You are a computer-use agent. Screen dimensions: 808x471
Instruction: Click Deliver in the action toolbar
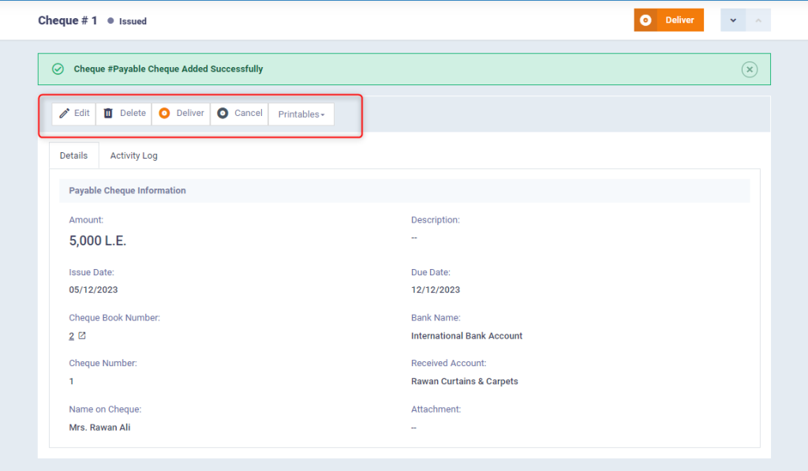tap(181, 114)
